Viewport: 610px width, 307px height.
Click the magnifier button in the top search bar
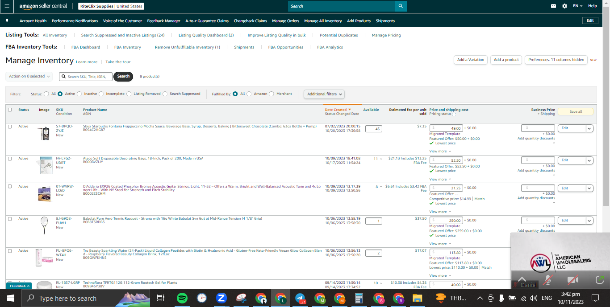click(401, 6)
